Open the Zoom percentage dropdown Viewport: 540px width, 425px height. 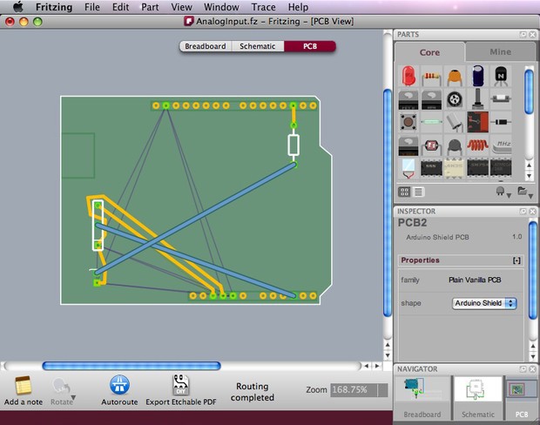coord(383,390)
